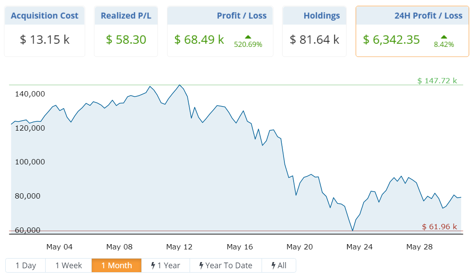Click the Acquisition Cost card header
This screenshot has height=277, width=474.
coord(45,16)
